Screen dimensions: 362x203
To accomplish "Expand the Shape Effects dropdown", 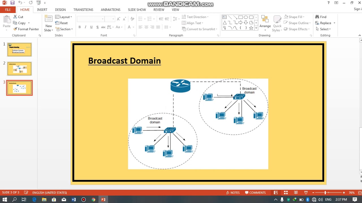I will [297, 29].
